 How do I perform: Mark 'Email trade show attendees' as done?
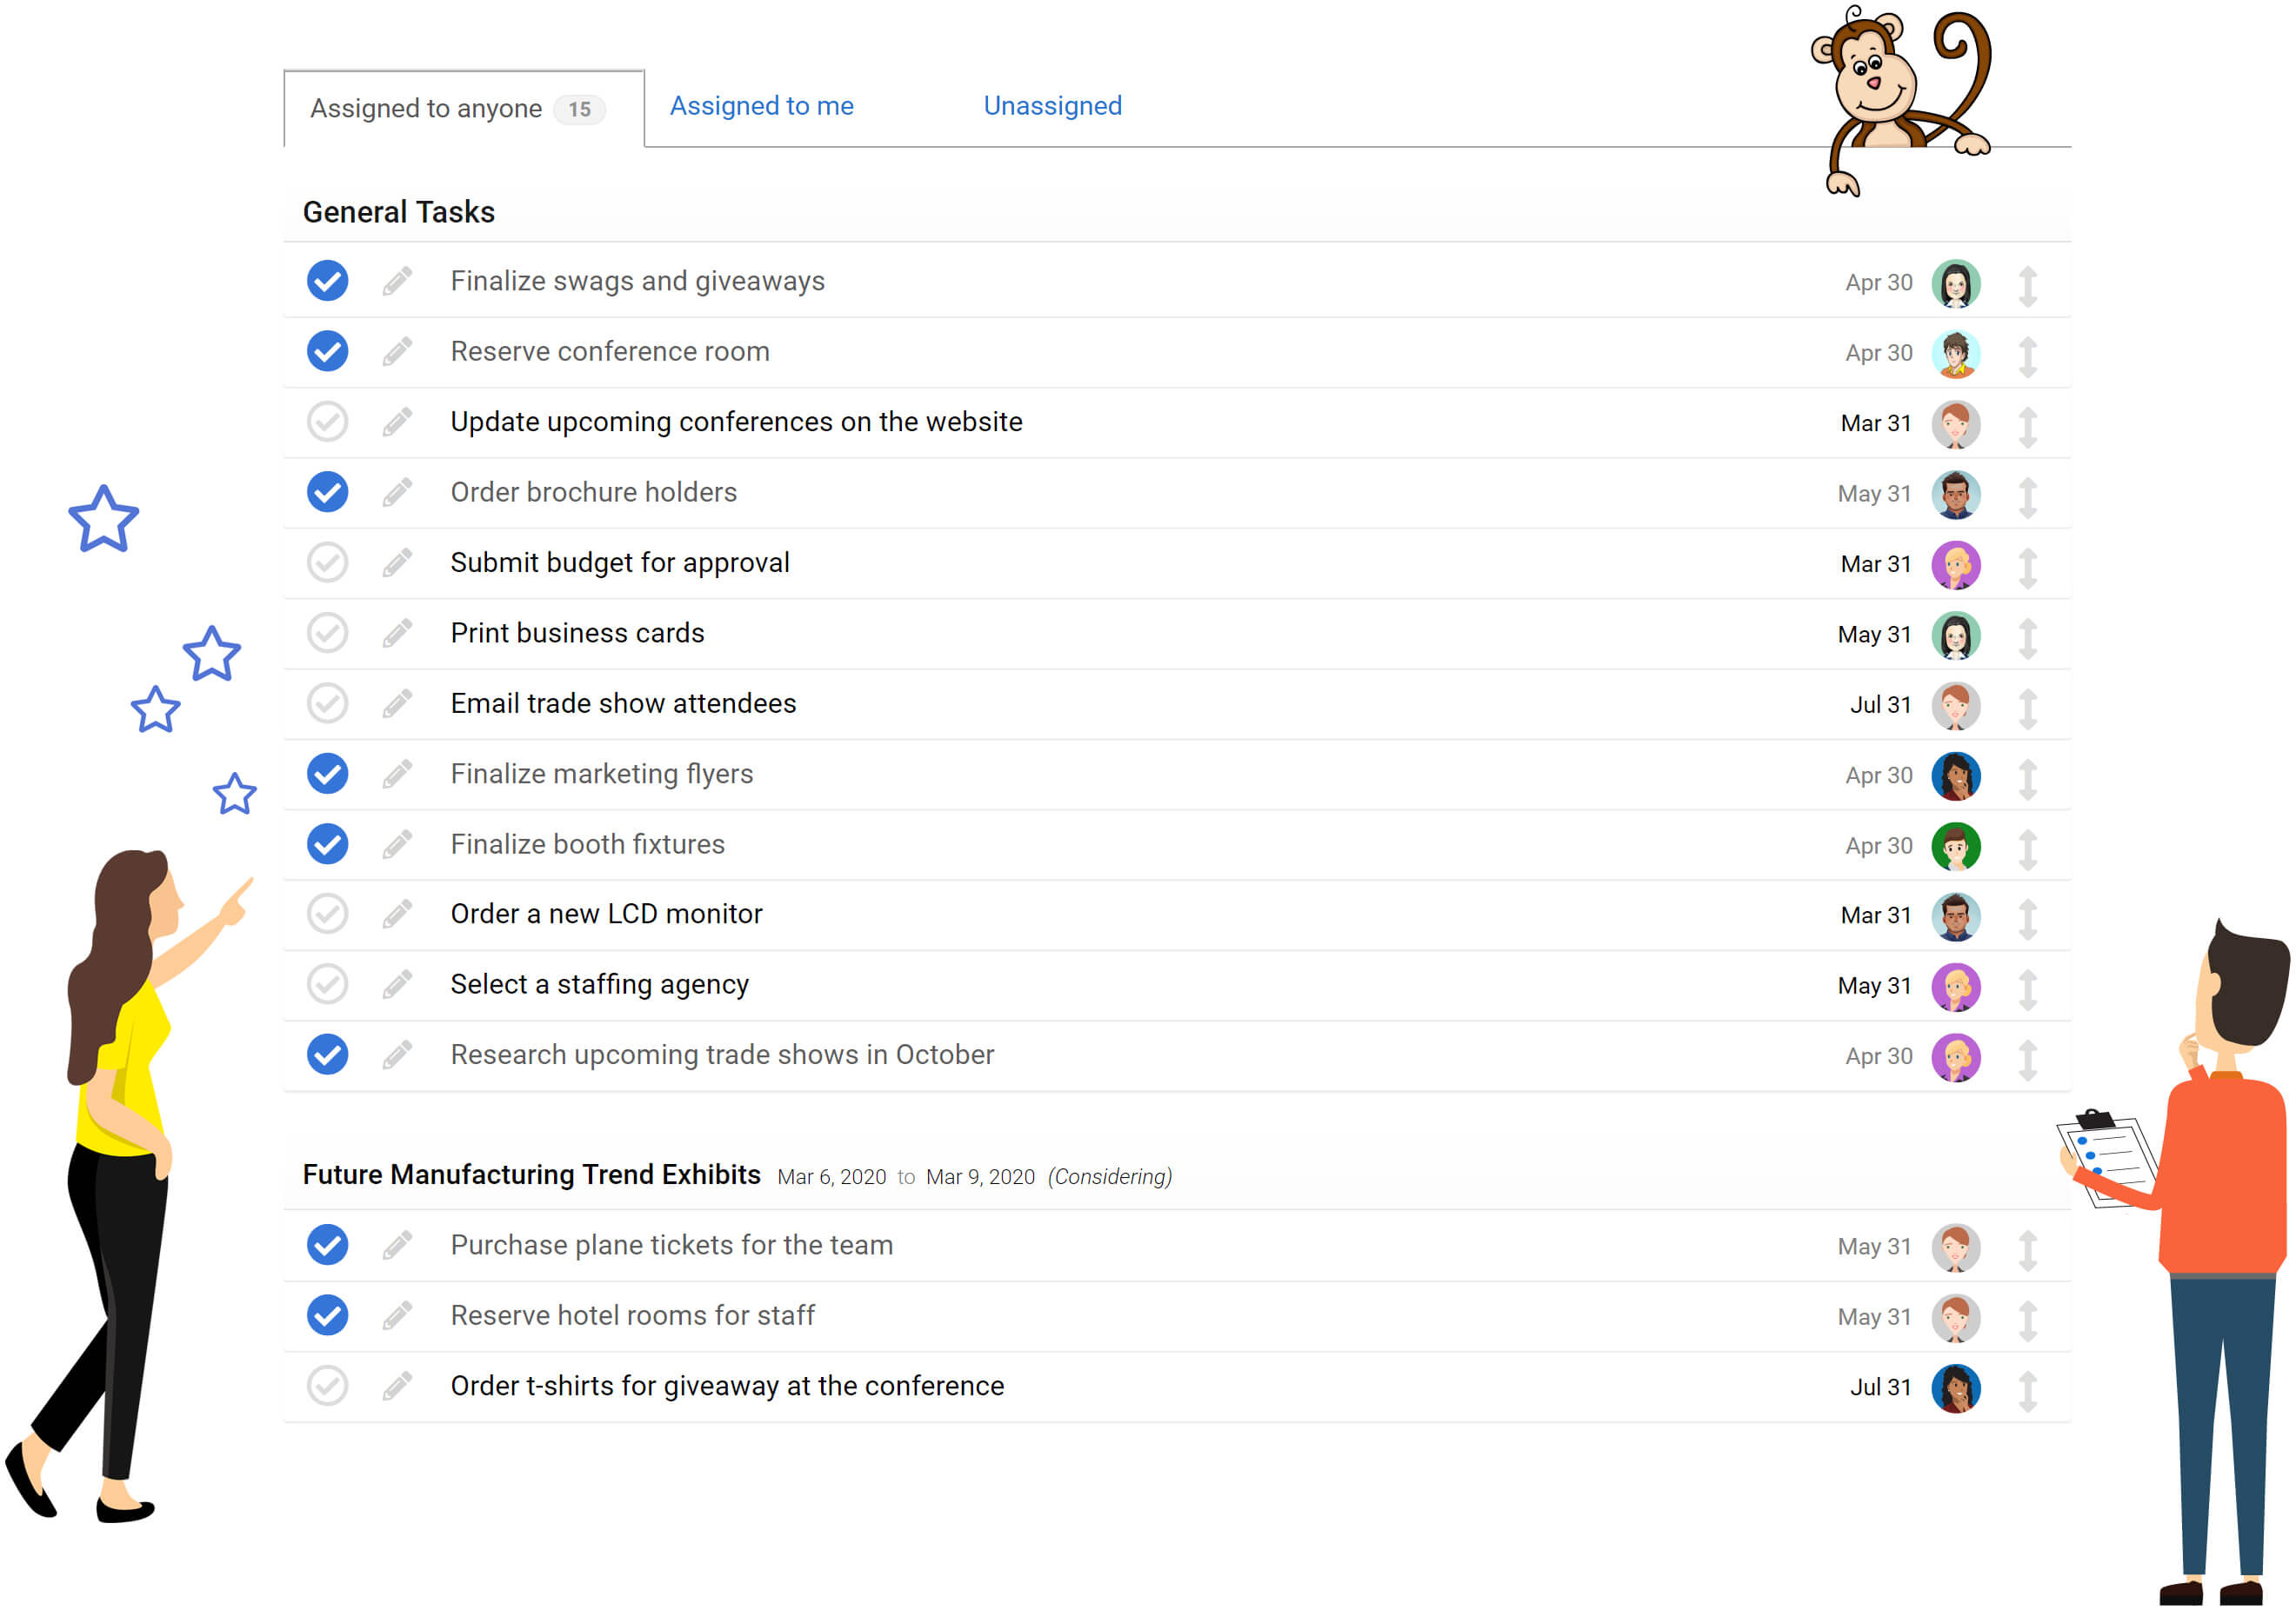click(x=327, y=703)
